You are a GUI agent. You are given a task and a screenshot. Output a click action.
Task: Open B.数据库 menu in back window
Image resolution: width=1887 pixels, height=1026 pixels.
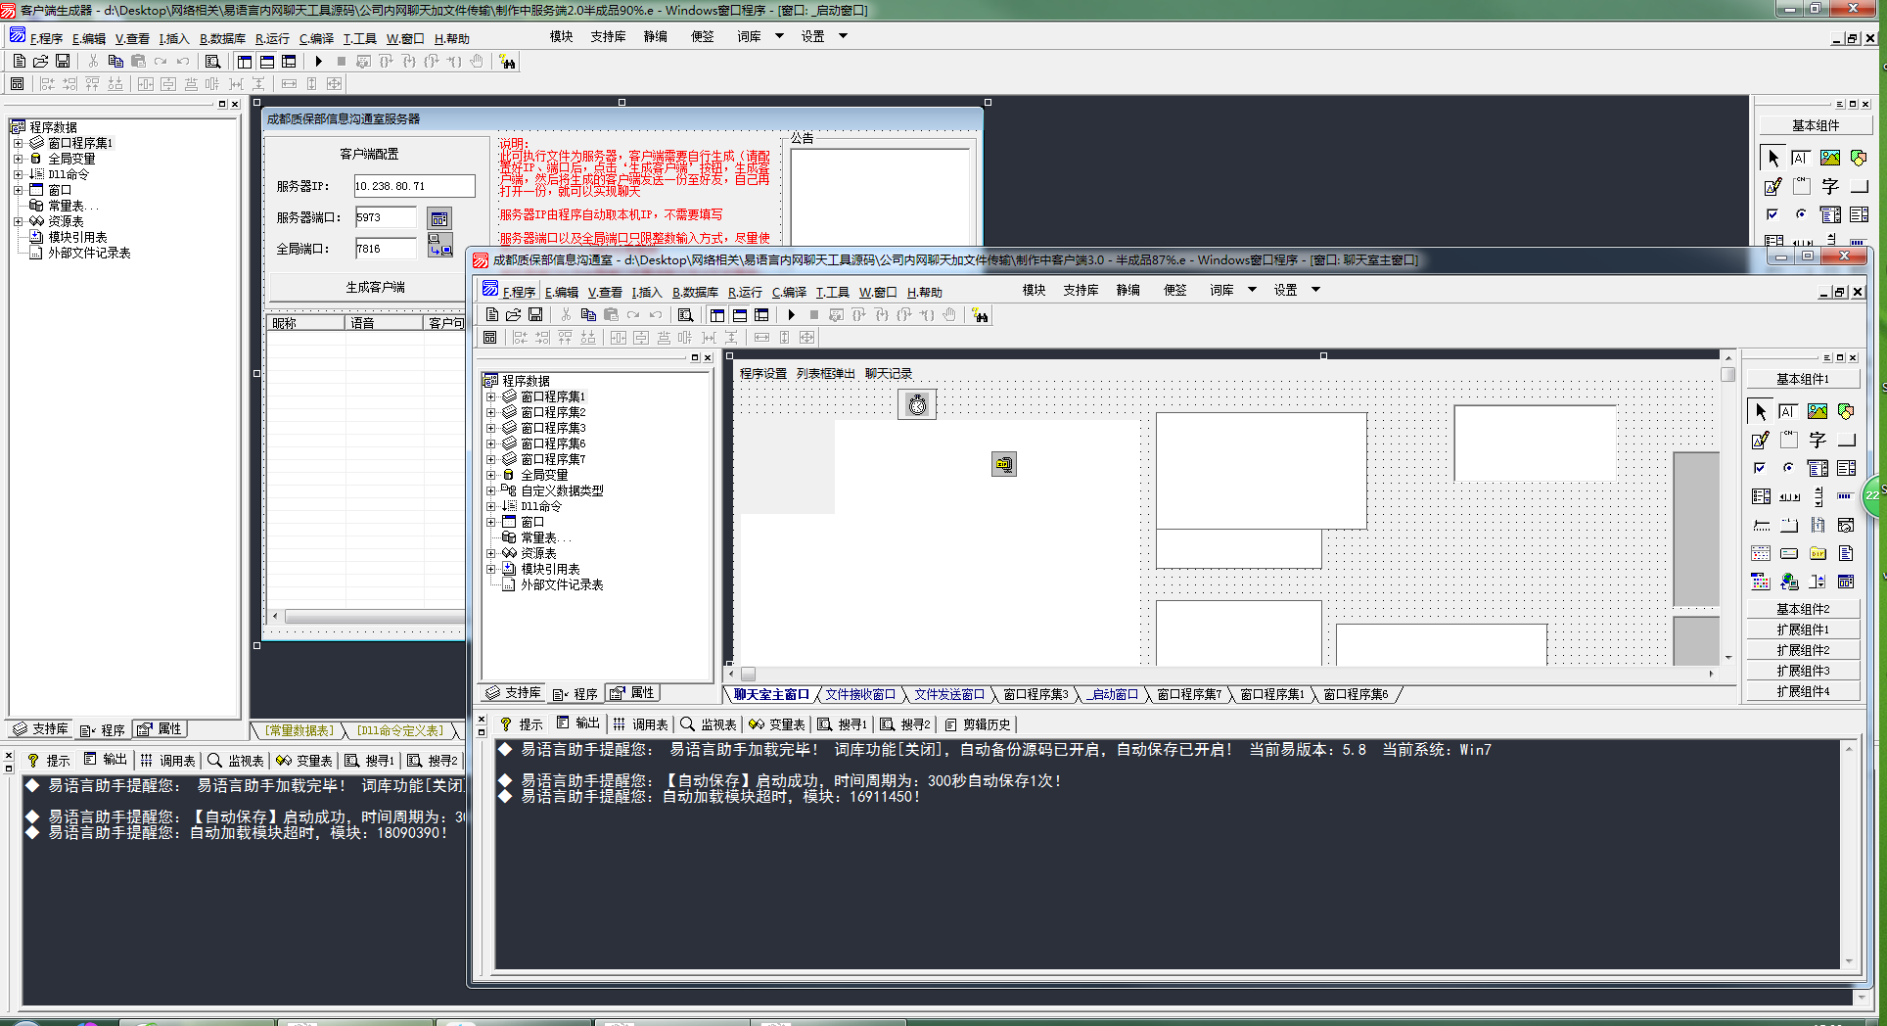pos(222,38)
